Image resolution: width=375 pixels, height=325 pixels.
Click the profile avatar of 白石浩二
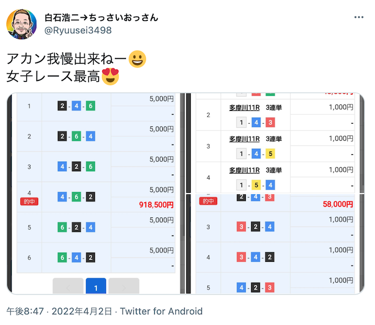tap(21, 24)
